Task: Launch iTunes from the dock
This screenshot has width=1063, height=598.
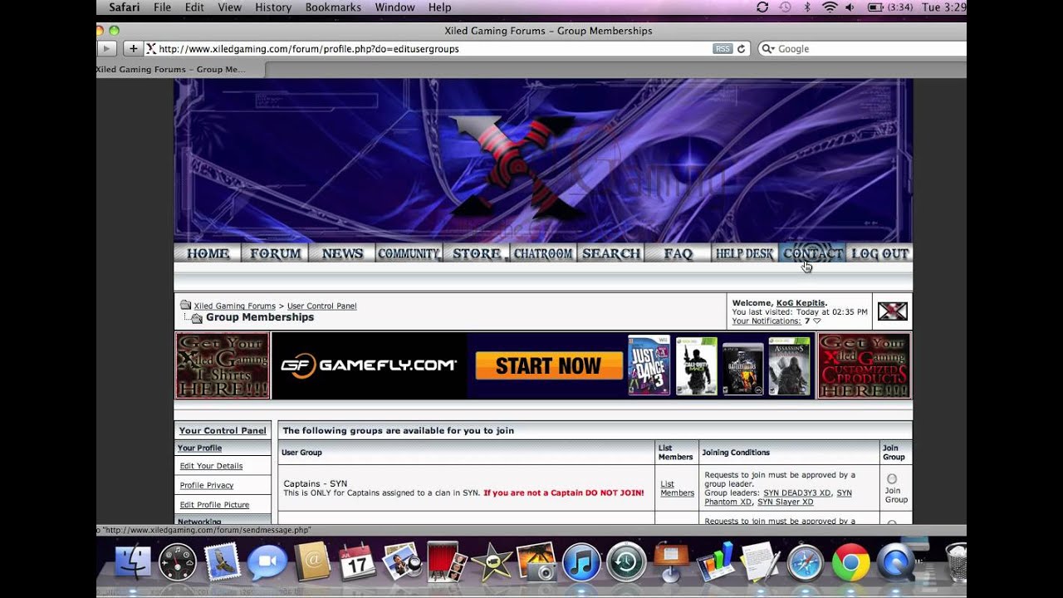Action: click(581, 562)
